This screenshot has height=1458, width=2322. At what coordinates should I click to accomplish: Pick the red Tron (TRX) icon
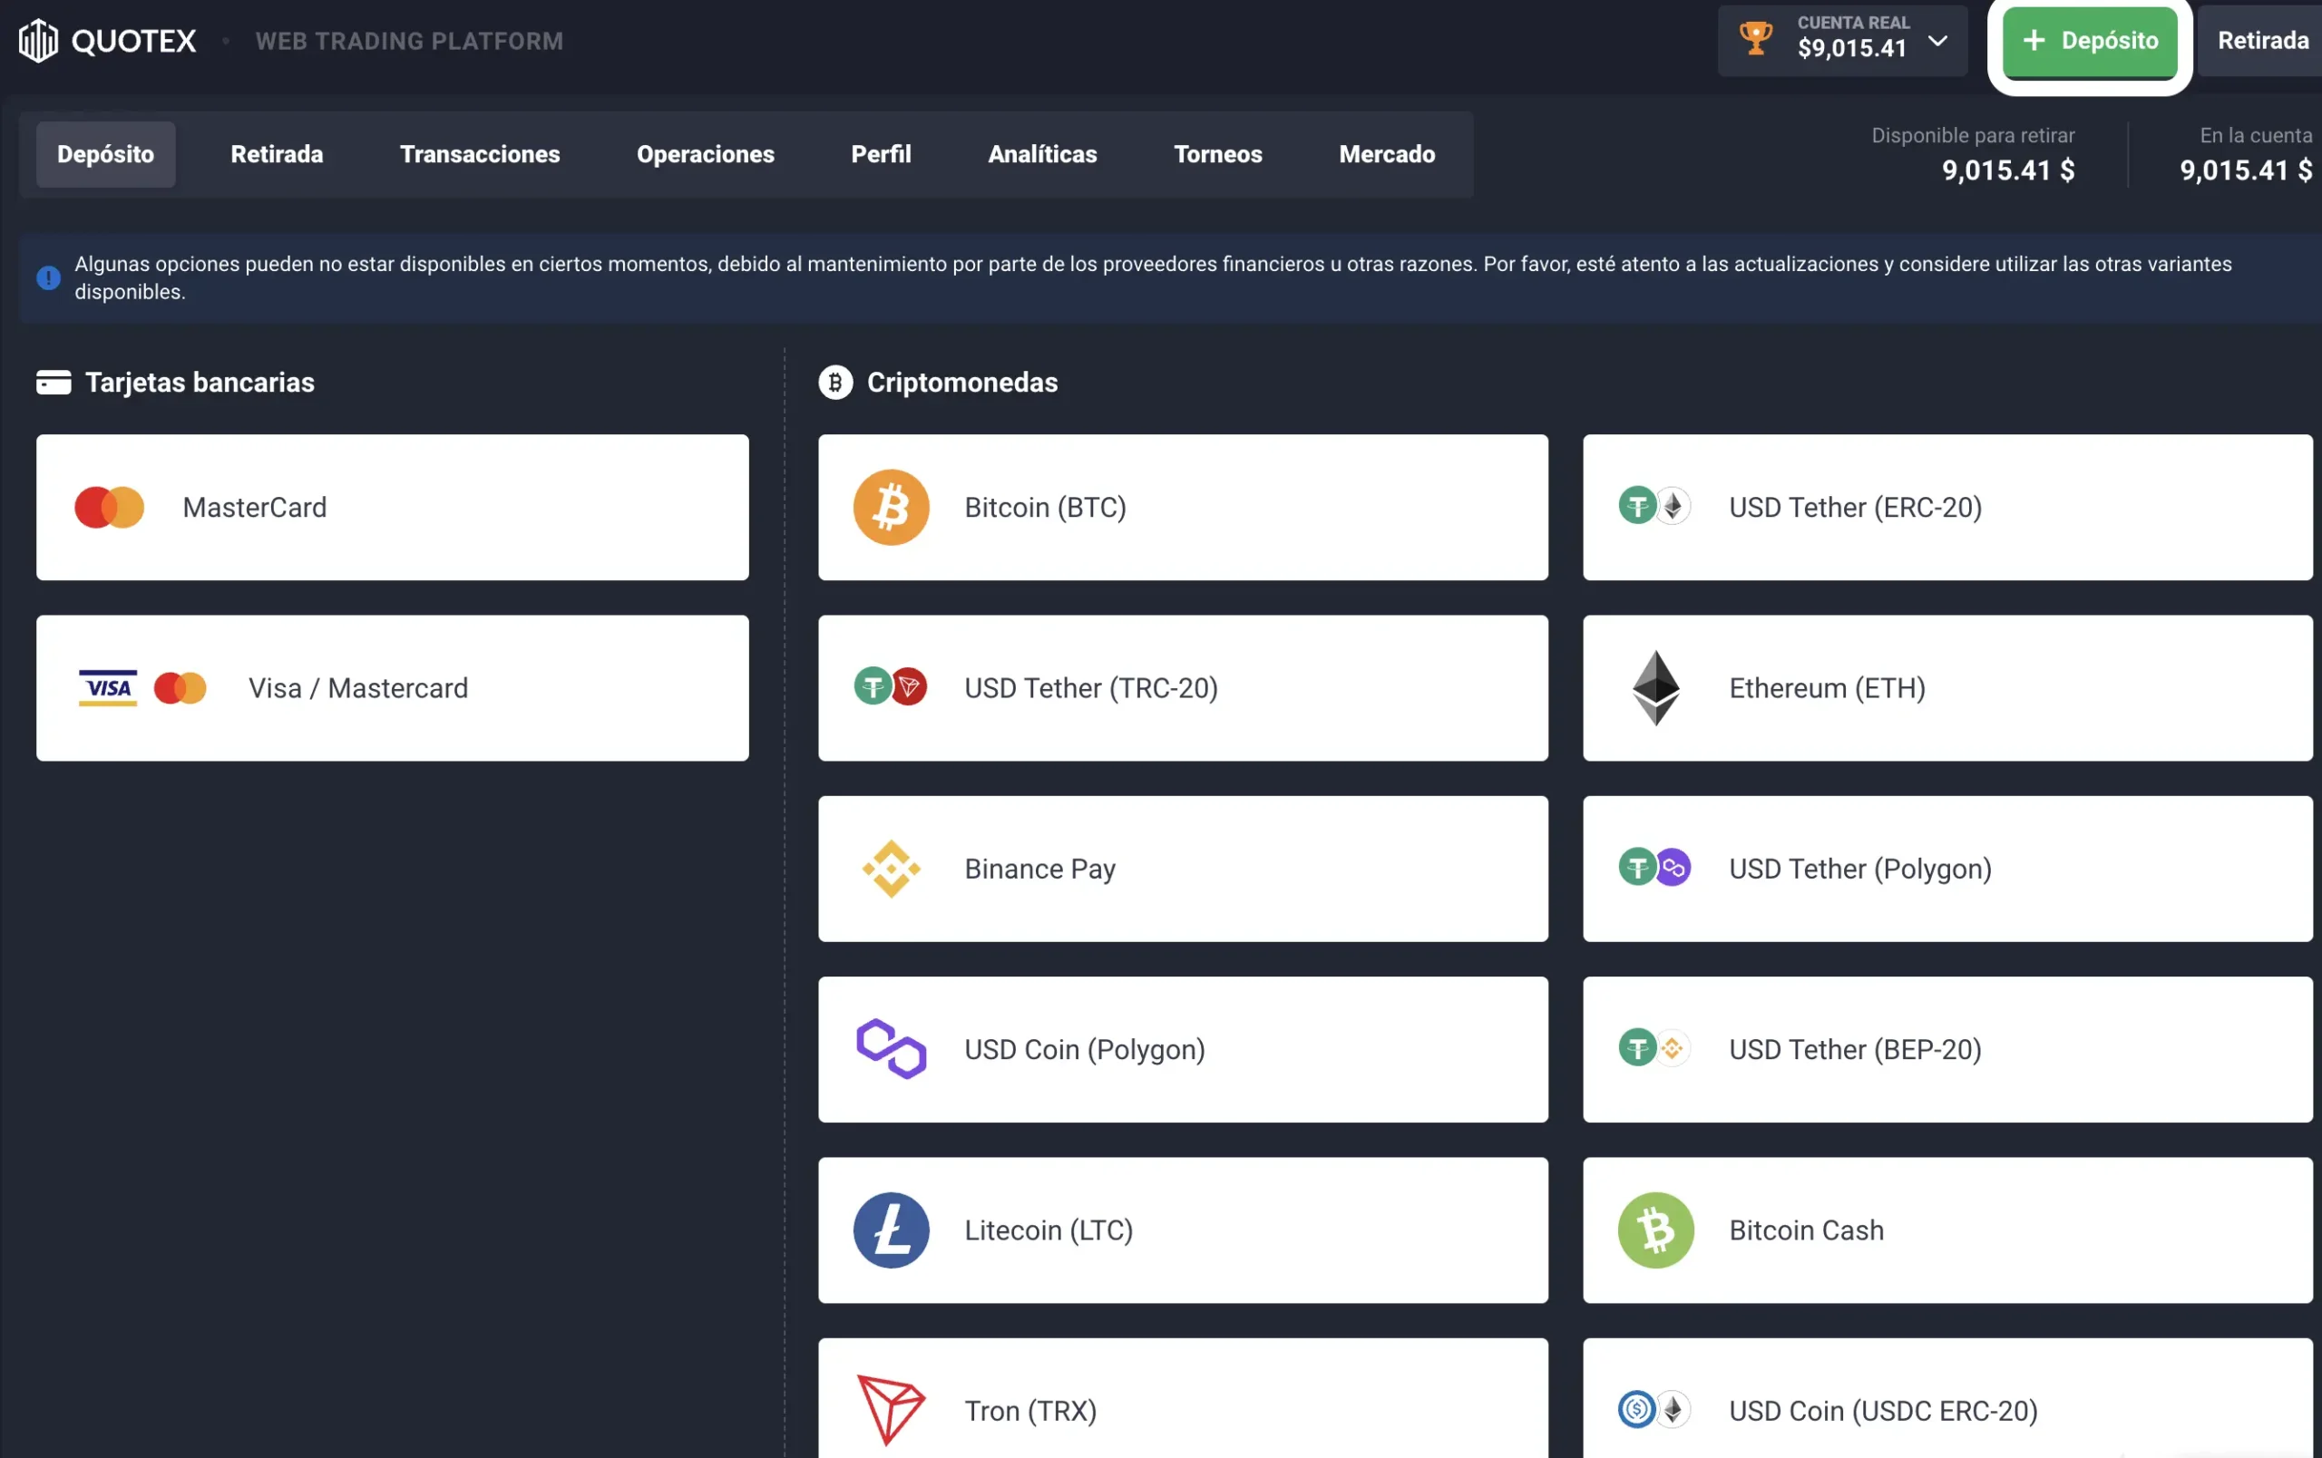(x=891, y=1411)
